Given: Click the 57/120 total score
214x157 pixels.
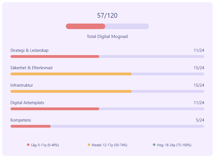Looking at the screenshot, I should [107, 16].
